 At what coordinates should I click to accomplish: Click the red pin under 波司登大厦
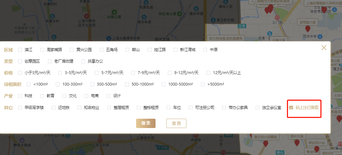(x=308, y=29)
